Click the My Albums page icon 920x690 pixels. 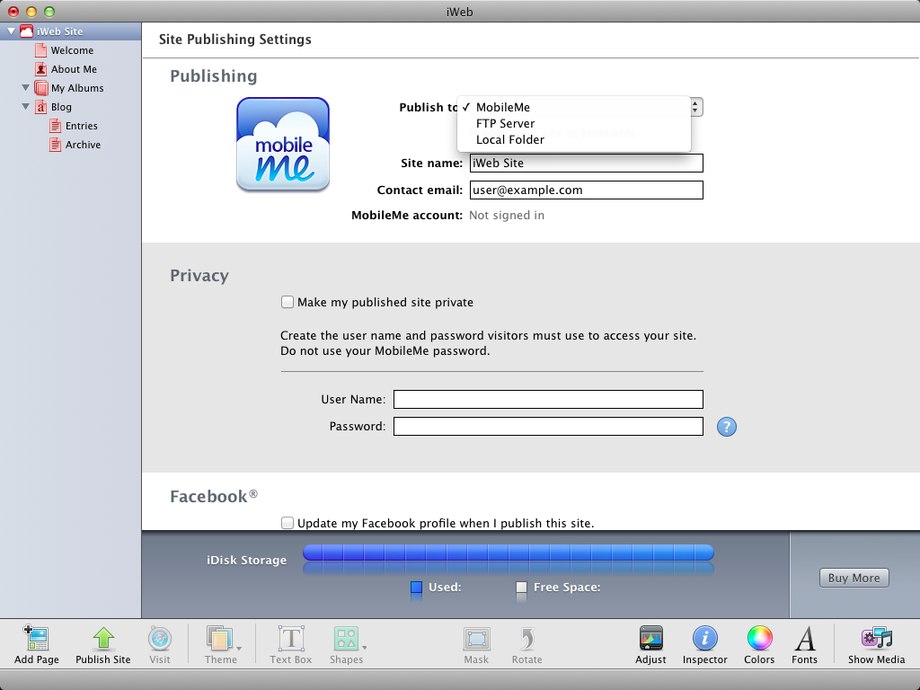40,88
